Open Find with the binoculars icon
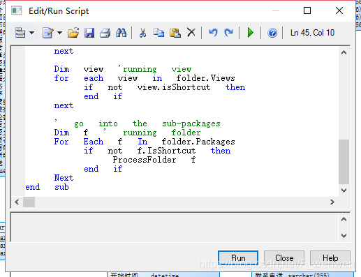The image size is (361, 277). click(121, 33)
